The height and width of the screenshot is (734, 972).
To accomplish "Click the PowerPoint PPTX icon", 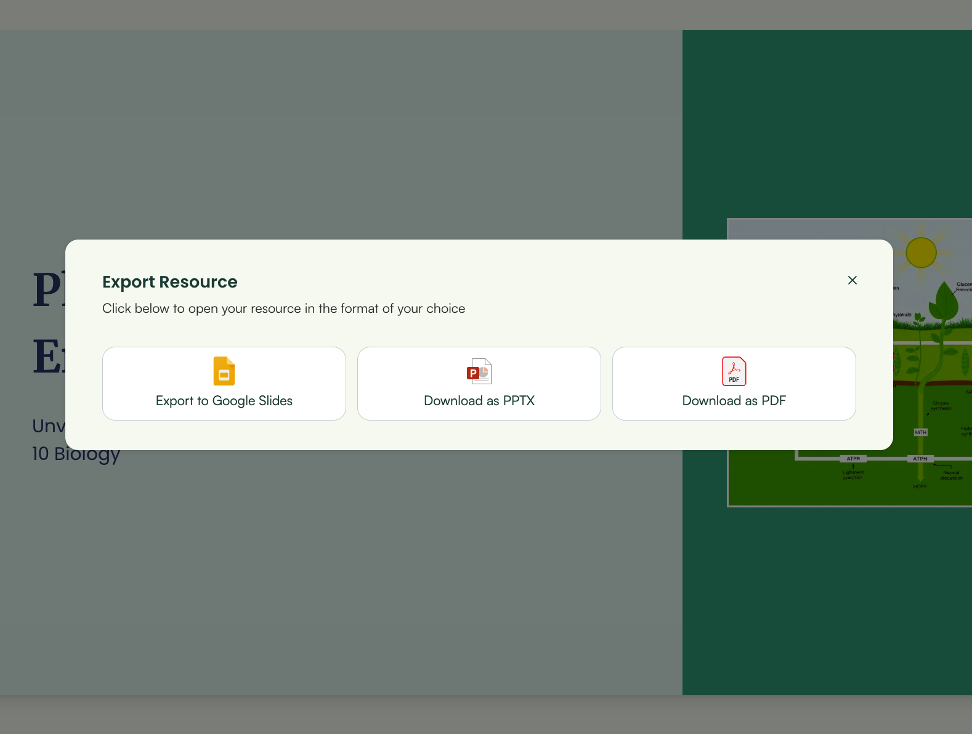I will click(479, 371).
